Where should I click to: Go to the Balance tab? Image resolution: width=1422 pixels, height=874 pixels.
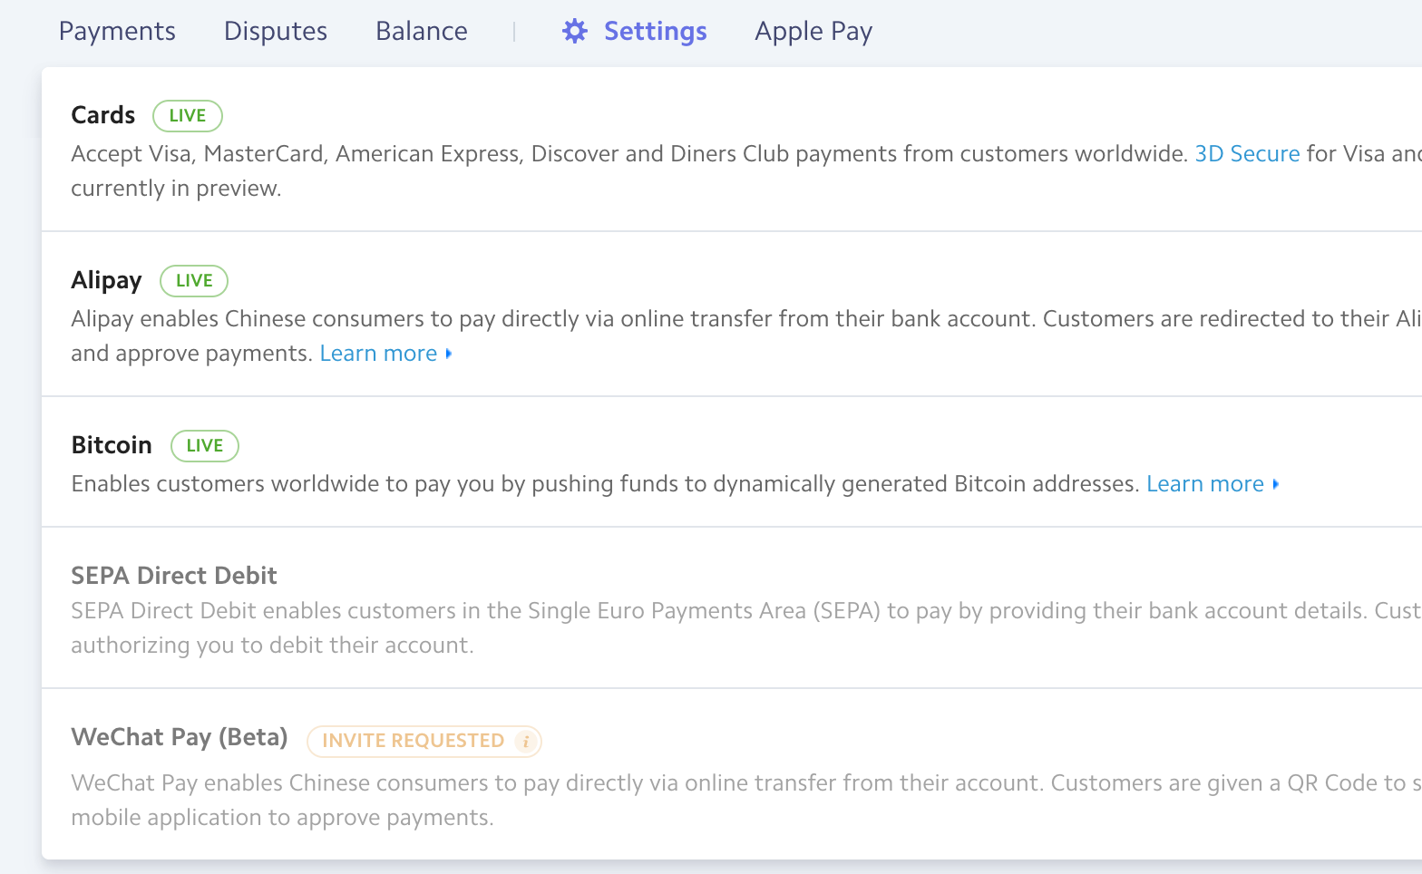click(421, 32)
